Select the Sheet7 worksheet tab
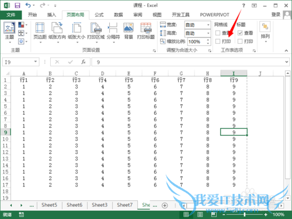This screenshot has height=219, width=292. pyautogui.click(x=125, y=205)
